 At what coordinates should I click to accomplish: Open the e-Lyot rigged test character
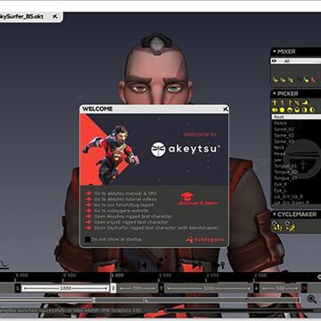[x=131, y=222]
